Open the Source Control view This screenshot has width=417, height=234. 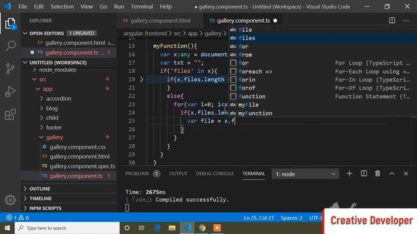(x=10, y=69)
